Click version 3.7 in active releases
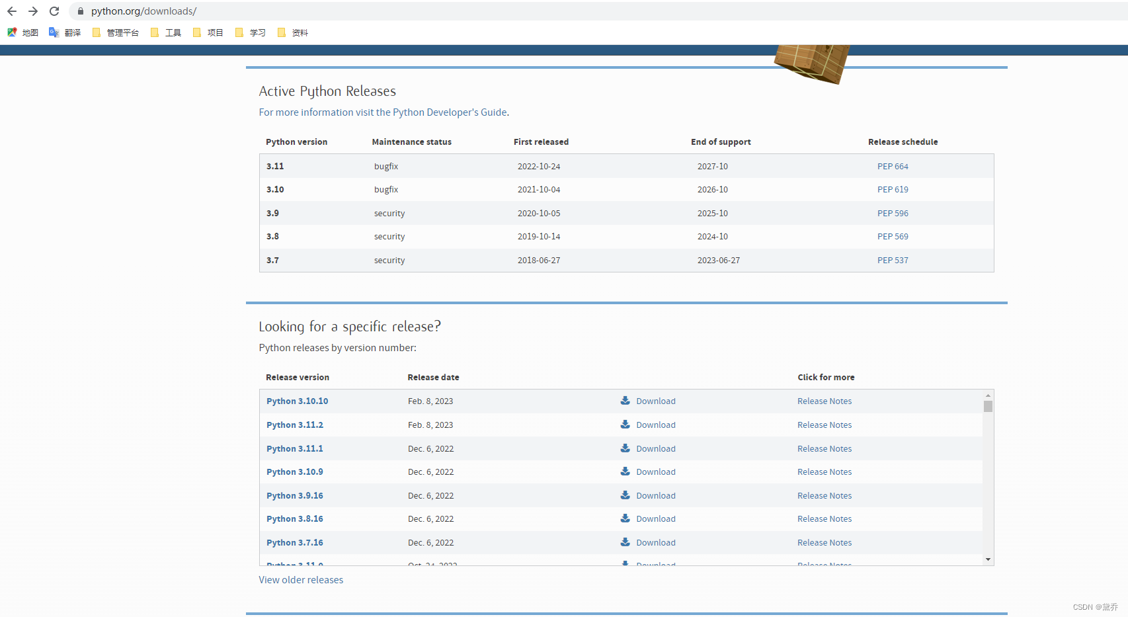Image resolution: width=1128 pixels, height=617 pixels. 272,261
